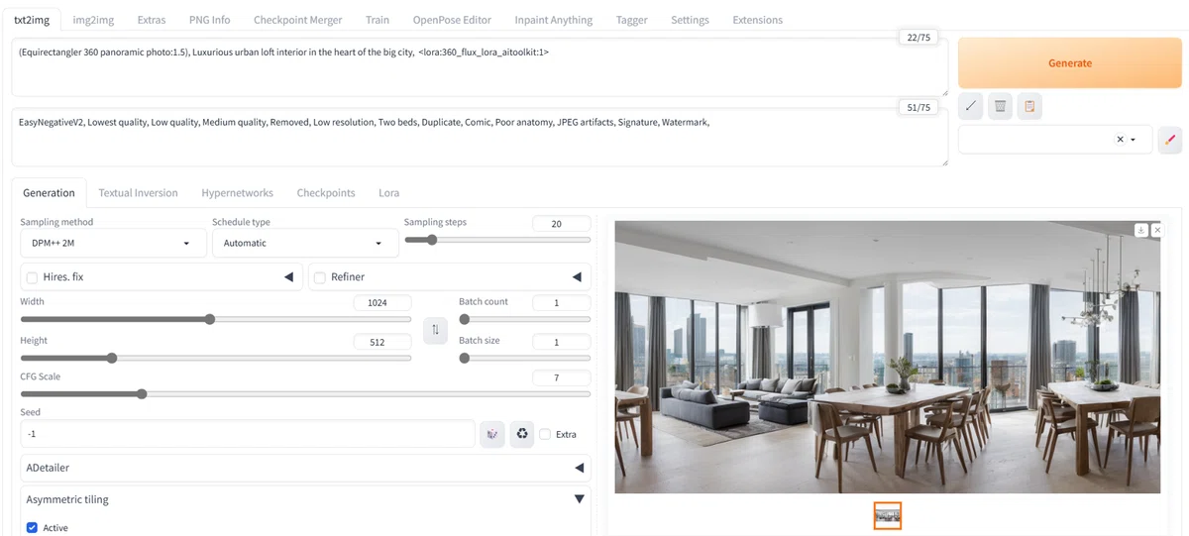This screenshot has width=1189, height=536.
Task: Adjust the Height slider
Action: [x=216, y=358]
